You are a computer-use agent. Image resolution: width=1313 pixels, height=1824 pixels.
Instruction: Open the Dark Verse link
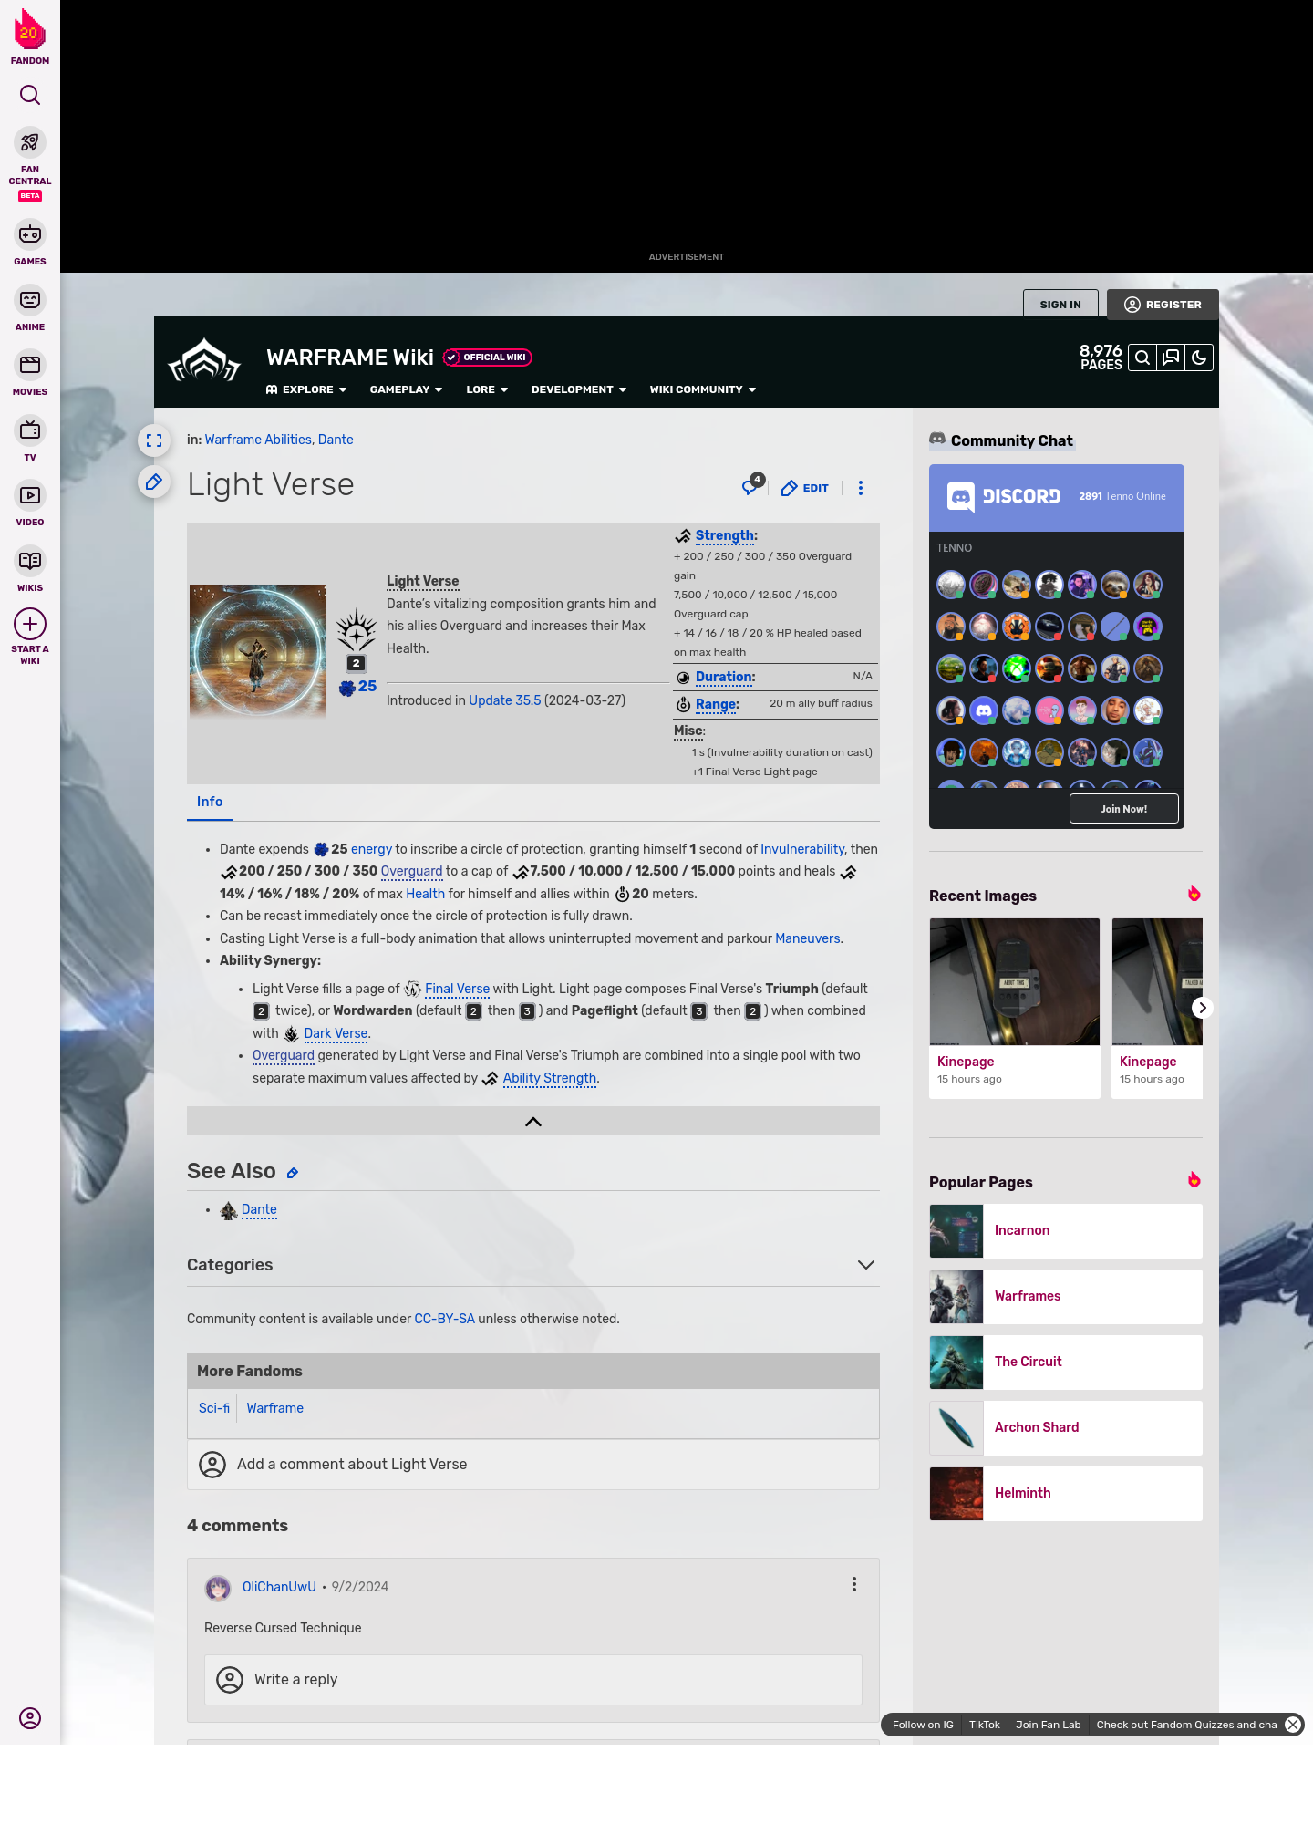(x=336, y=1033)
